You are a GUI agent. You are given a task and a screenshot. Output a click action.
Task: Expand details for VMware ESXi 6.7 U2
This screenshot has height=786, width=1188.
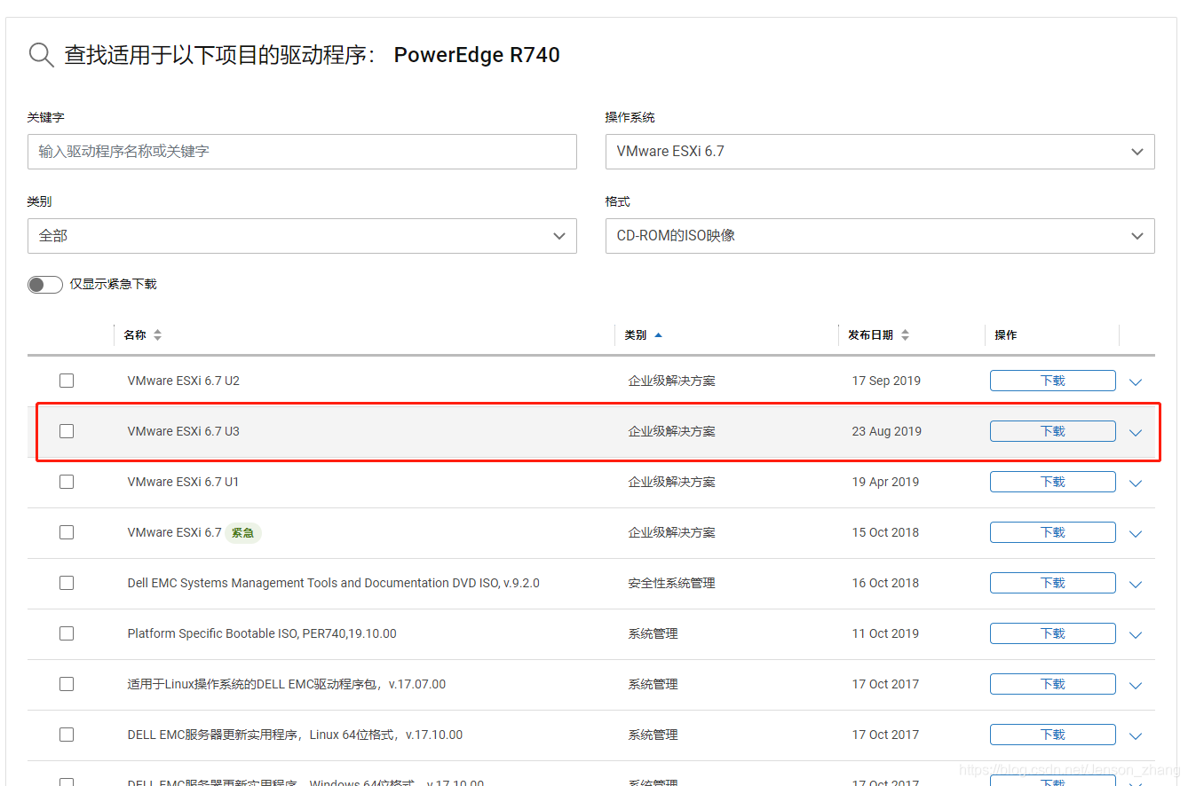(1136, 382)
